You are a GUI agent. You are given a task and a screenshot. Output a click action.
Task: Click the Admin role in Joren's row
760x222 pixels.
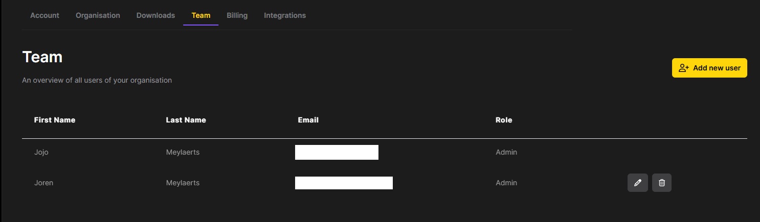pos(506,183)
